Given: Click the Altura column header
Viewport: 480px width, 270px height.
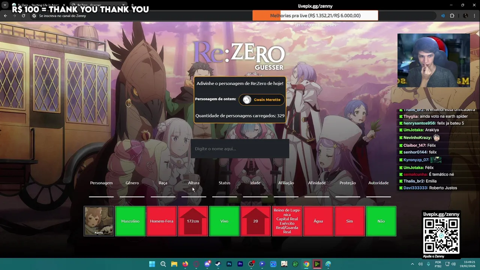Looking at the screenshot, I should [193, 183].
